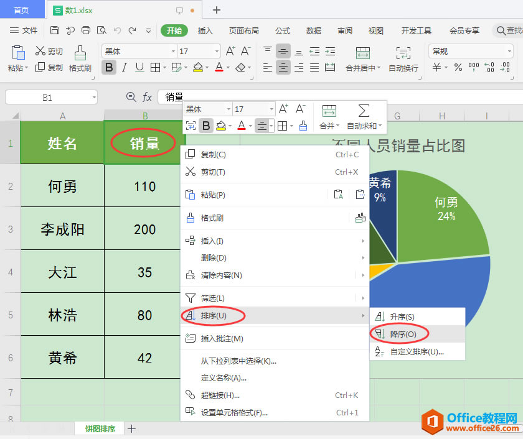Click the Cut (剪切) scissors icon in ribbon

tap(40, 51)
